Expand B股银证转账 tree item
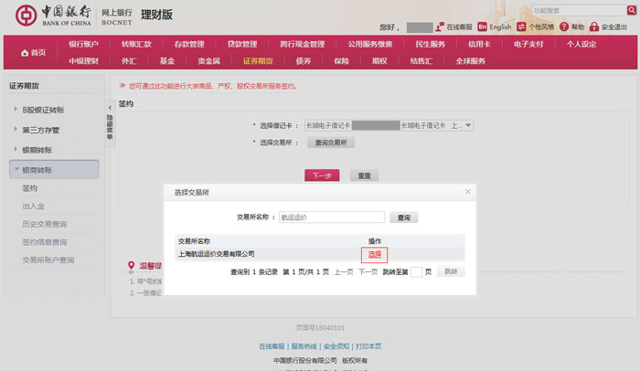The width and height of the screenshot is (640, 371). coord(16,110)
